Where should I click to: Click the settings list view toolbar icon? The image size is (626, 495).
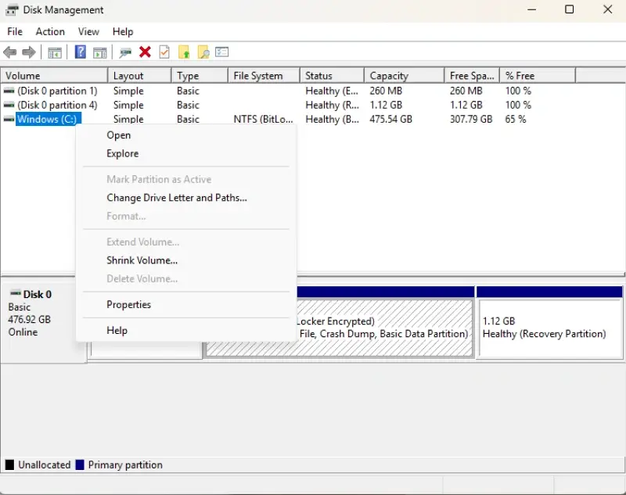coord(222,52)
